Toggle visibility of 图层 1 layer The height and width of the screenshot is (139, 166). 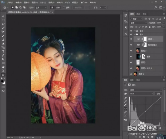point(131,62)
